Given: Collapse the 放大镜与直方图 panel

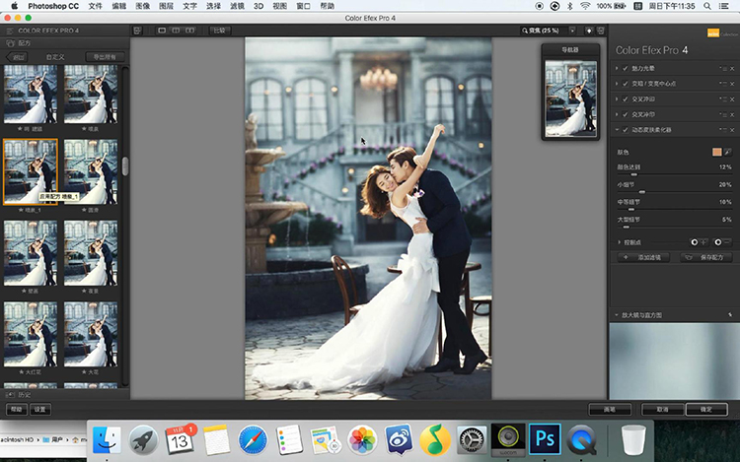Looking at the screenshot, I should (617, 315).
